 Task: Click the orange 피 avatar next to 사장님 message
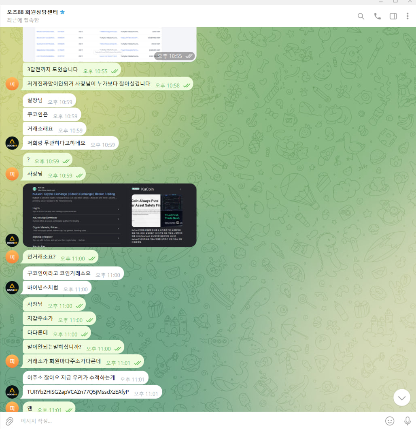point(12,174)
